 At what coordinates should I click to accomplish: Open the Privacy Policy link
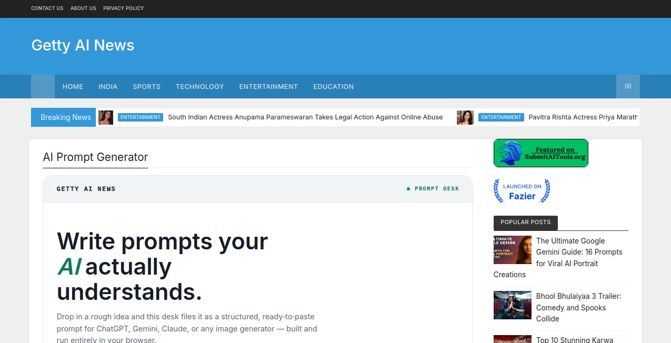tap(123, 8)
